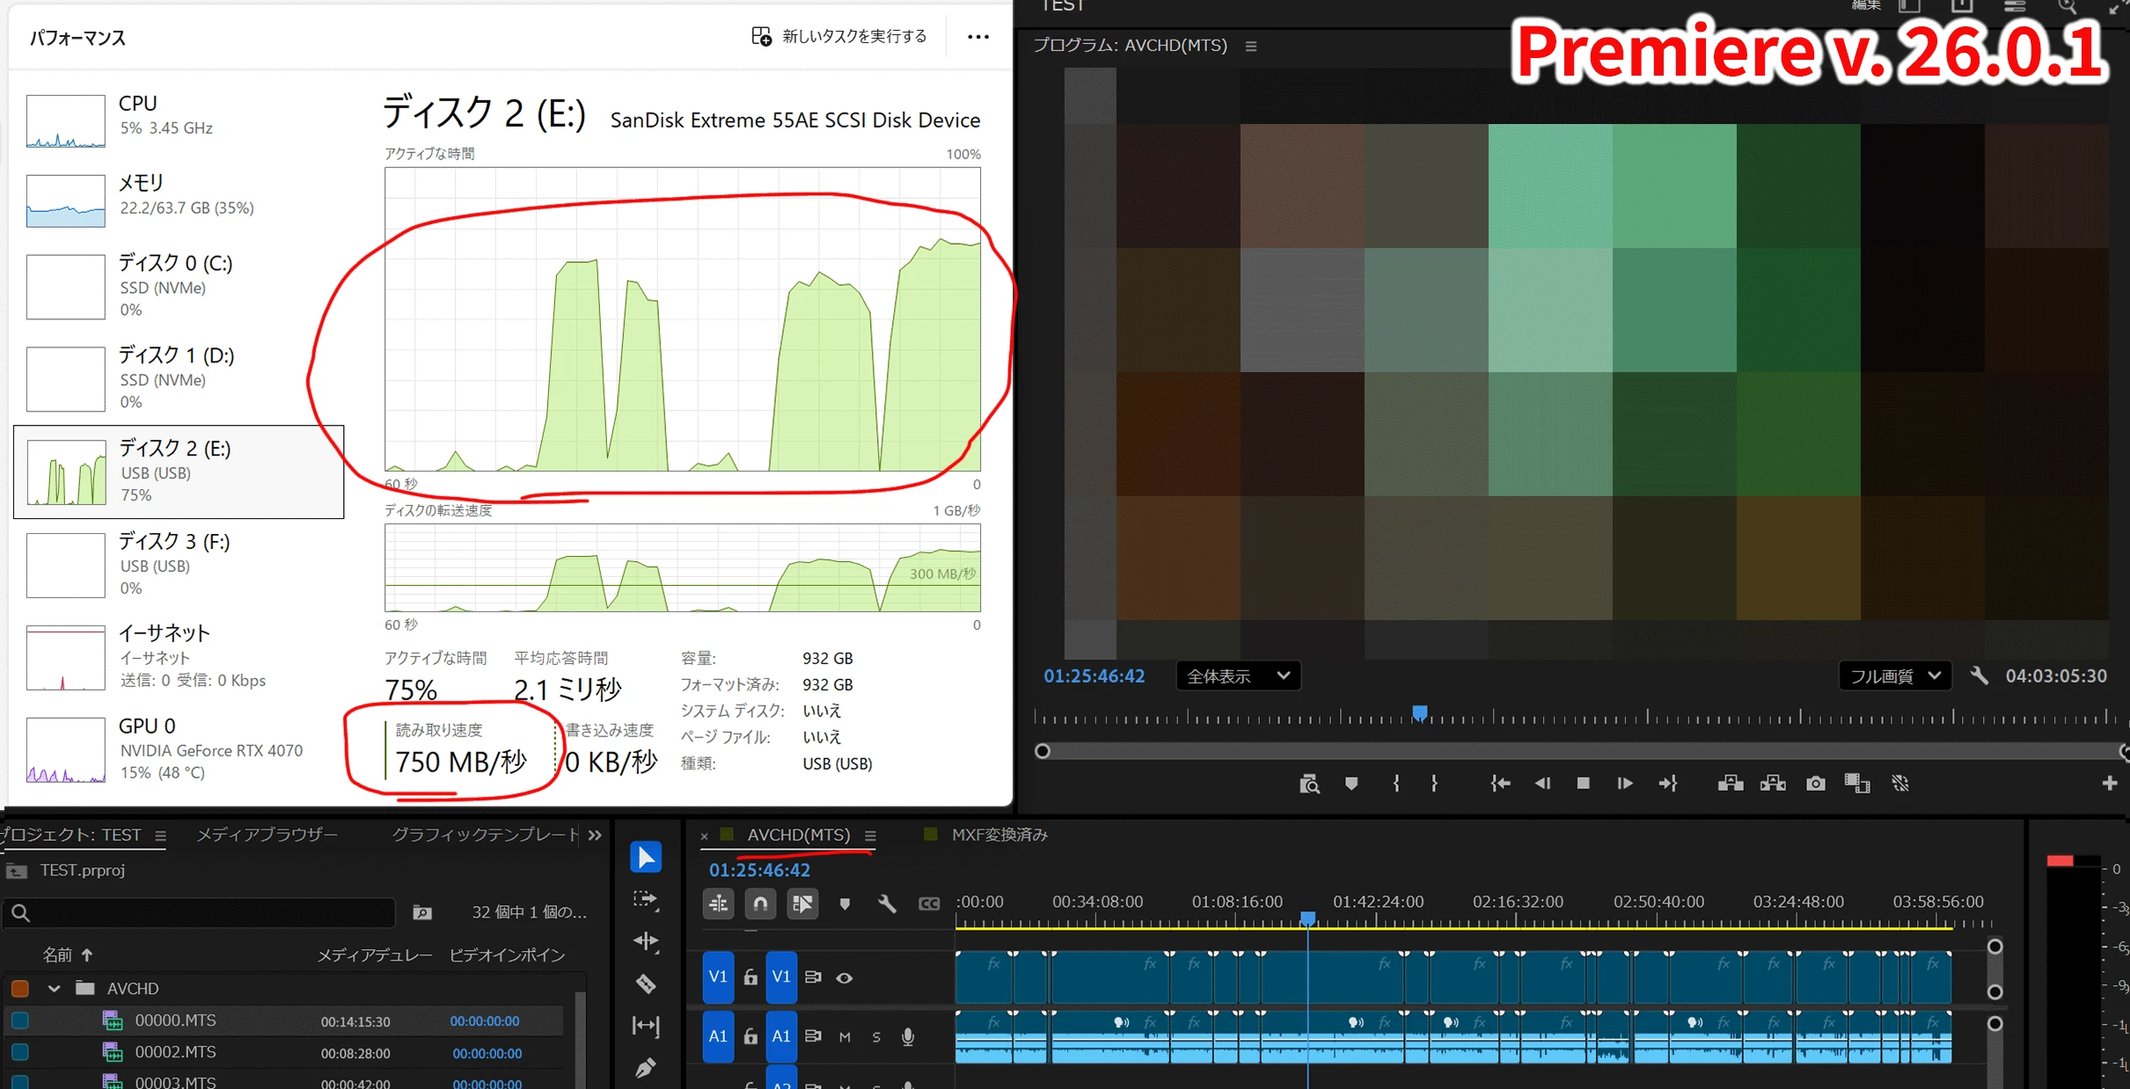Click the Add Marker icon in the program monitor
Image resolution: width=2130 pixels, height=1089 pixels.
(1351, 783)
